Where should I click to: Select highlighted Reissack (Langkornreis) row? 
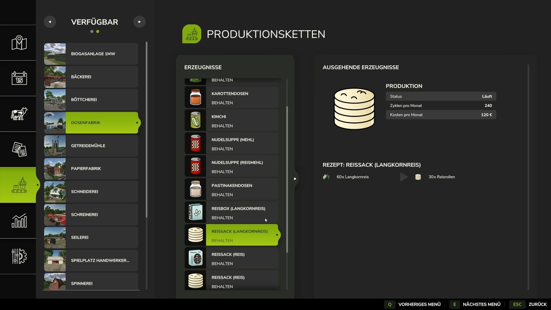[x=233, y=235]
